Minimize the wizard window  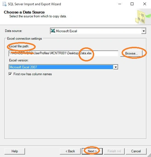pos(120,4)
